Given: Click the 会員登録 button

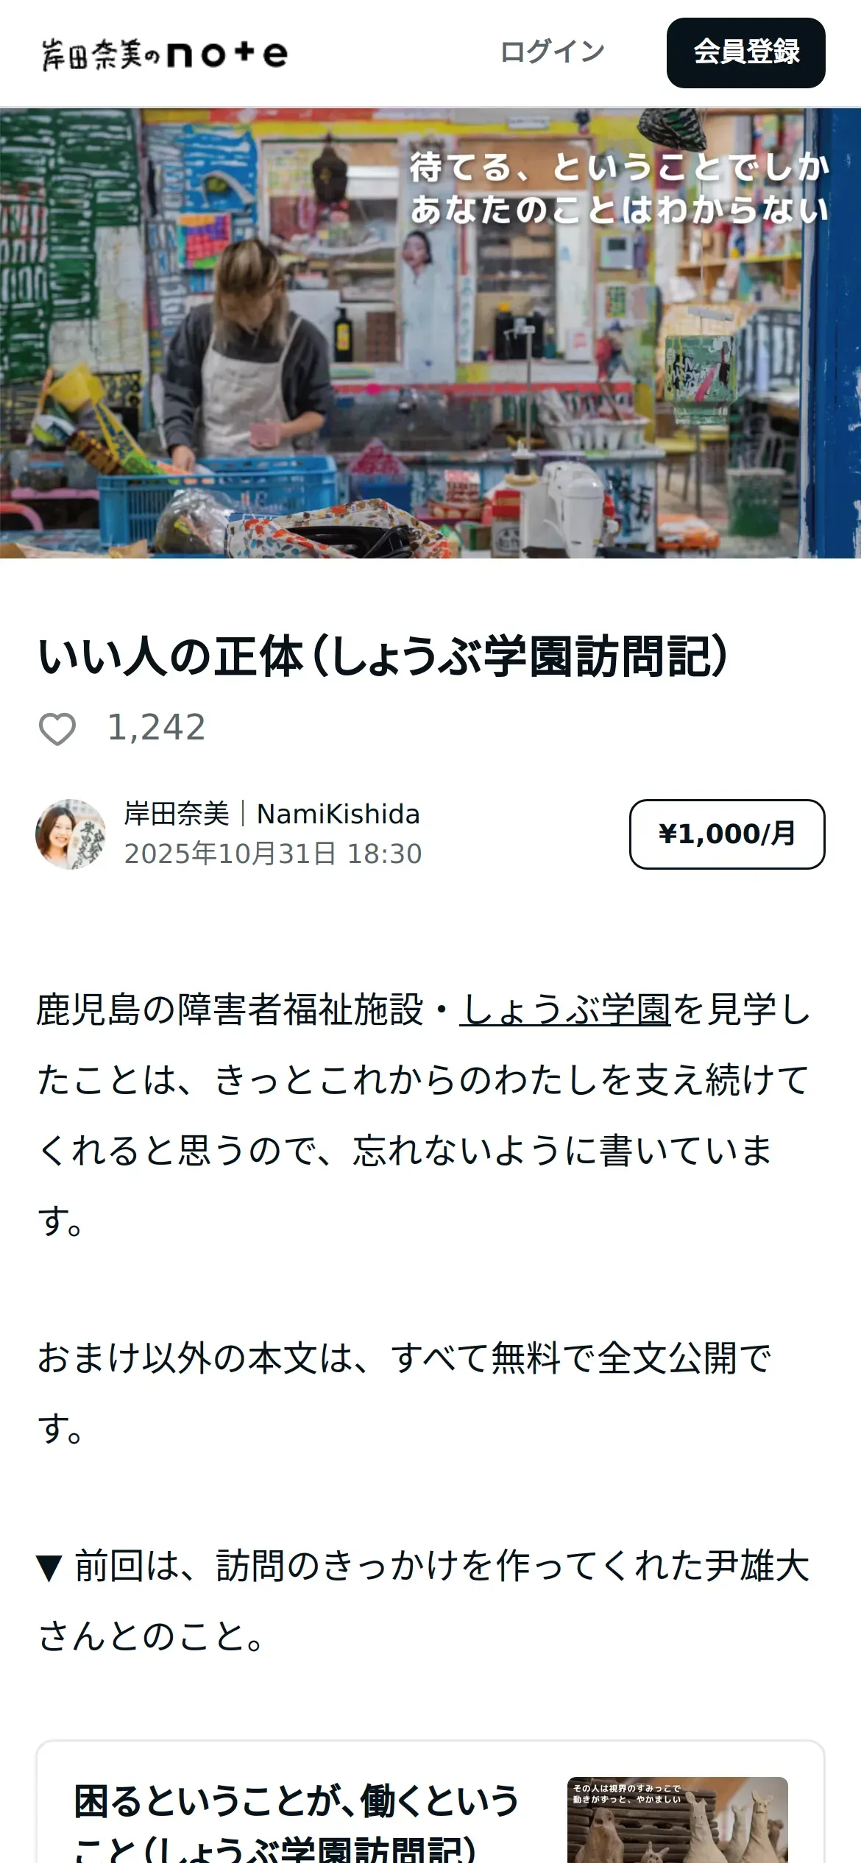Looking at the screenshot, I should point(745,53).
